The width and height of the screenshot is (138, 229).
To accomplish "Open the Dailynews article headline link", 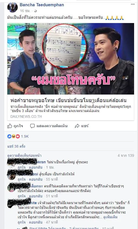I will 68,100.
